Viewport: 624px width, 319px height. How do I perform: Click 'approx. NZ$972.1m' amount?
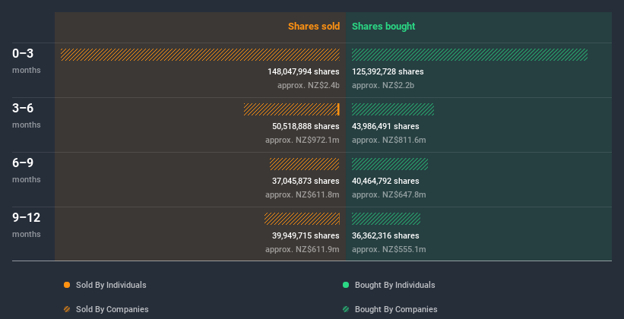302,140
